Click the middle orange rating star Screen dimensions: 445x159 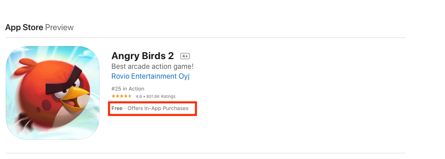tap(122, 96)
